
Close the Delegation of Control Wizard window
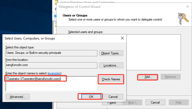coord(187,6)
